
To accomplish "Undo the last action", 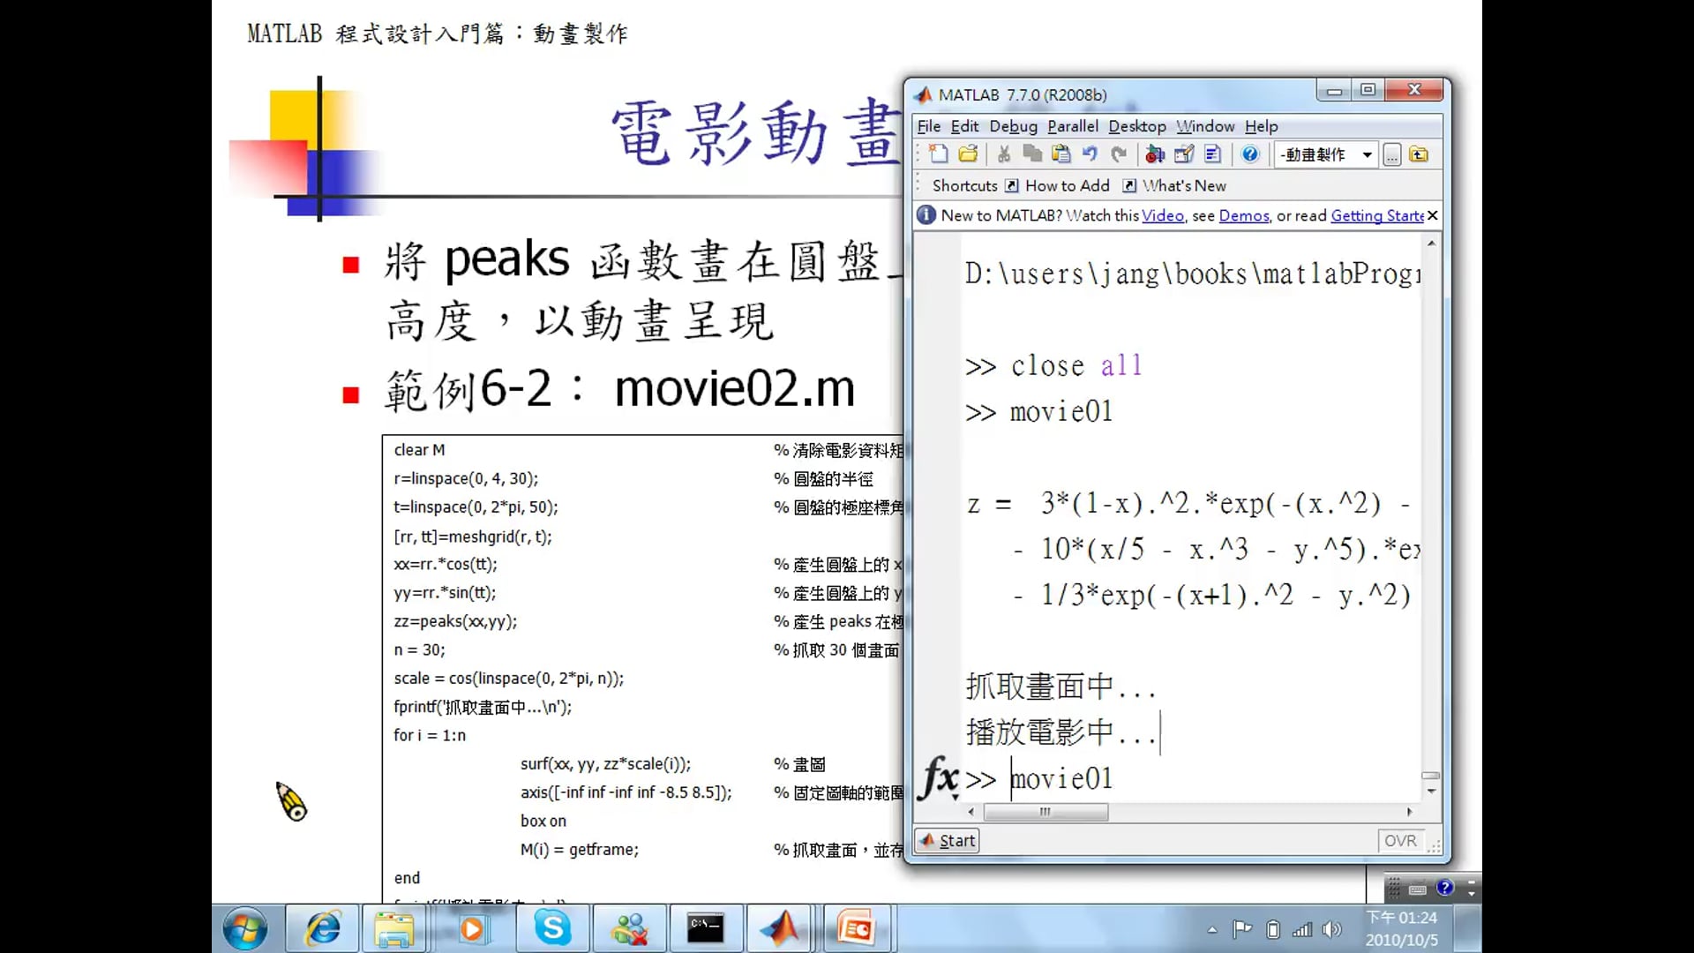I will tap(1090, 154).
